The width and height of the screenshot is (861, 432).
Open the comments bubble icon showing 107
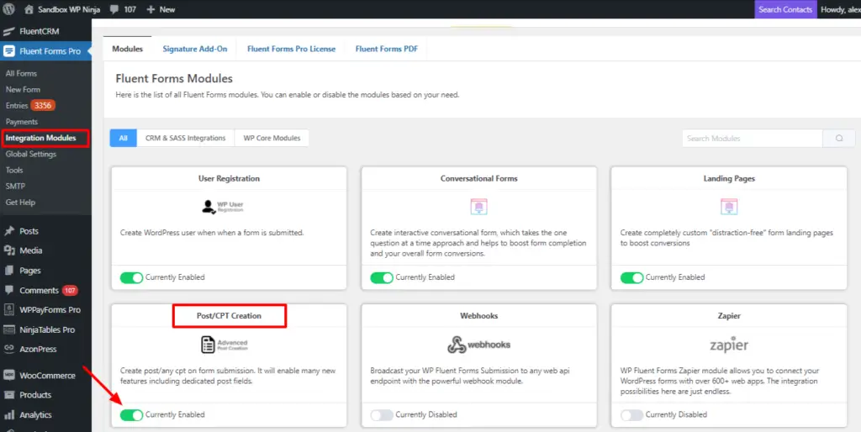tap(114, 10)
